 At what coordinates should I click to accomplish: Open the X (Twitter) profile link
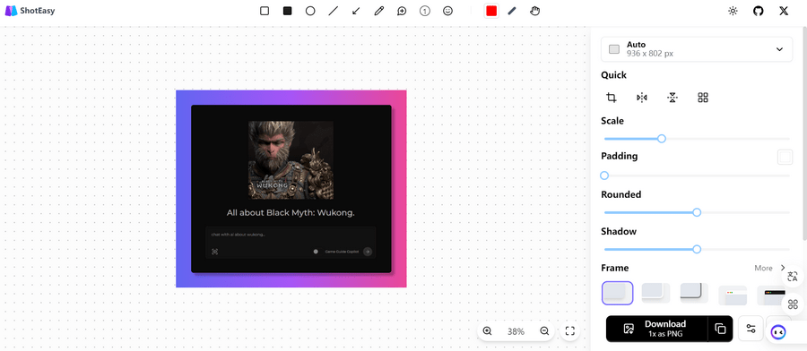coord(784,11)
